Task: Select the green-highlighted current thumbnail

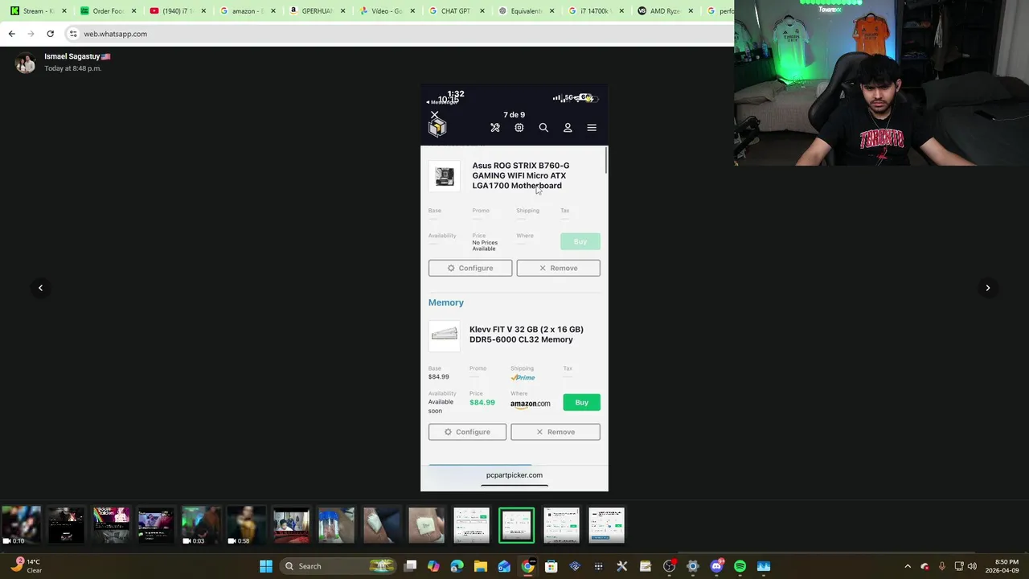Action: pos(516,526)
